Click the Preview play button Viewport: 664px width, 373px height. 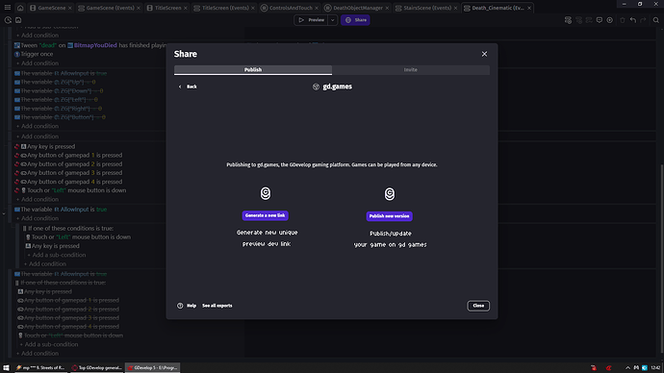pos(311,20)
